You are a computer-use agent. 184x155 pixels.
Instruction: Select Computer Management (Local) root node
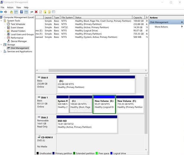(x=19, y=17)
